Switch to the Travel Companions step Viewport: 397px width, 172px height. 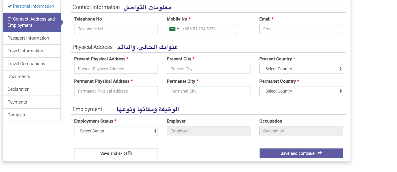[26, 64]
